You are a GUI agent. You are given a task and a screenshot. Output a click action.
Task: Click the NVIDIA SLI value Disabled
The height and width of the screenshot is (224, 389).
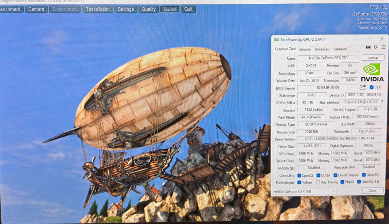coord(314,168)
